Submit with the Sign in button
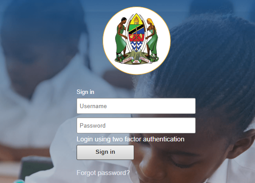This screenshot has height=183, width=255. click(105, 152)
